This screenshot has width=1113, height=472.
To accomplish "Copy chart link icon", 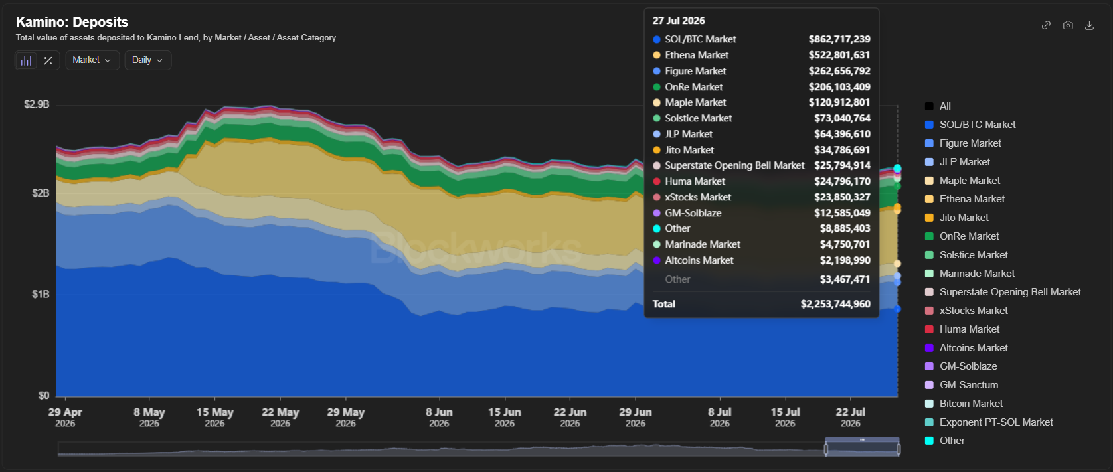I will 1046,25.
